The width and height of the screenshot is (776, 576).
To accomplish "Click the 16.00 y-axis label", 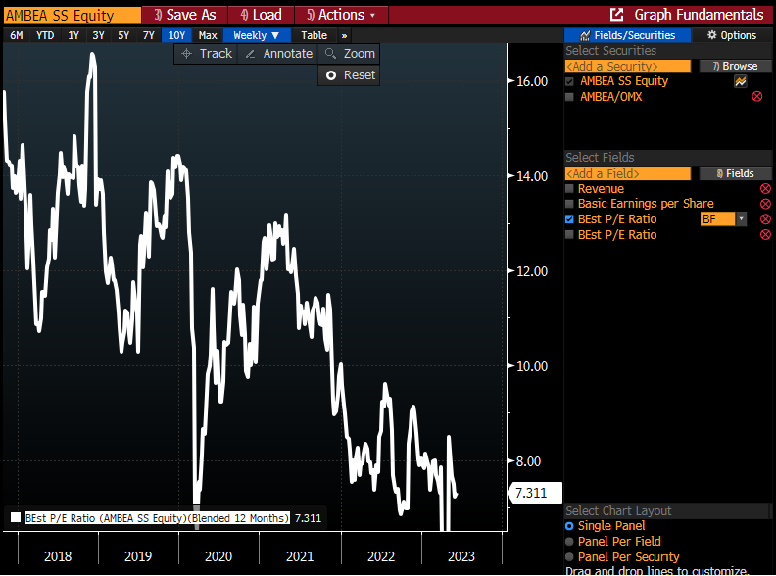I will click(x=532, y=81).
